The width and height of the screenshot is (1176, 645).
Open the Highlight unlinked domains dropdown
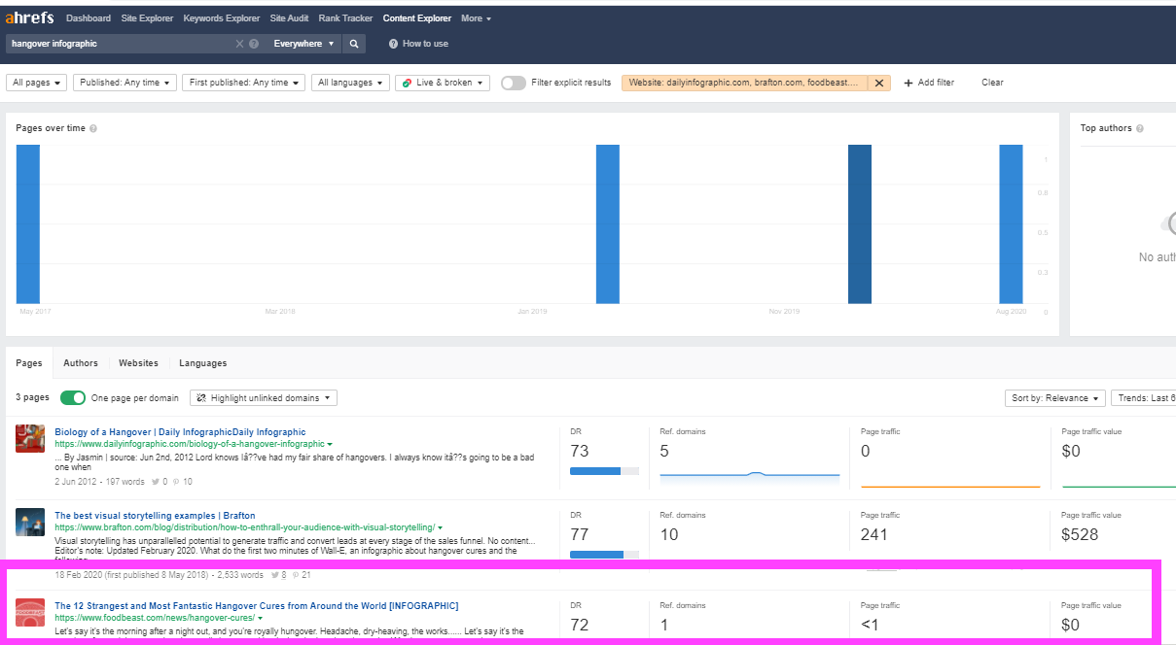264,398
